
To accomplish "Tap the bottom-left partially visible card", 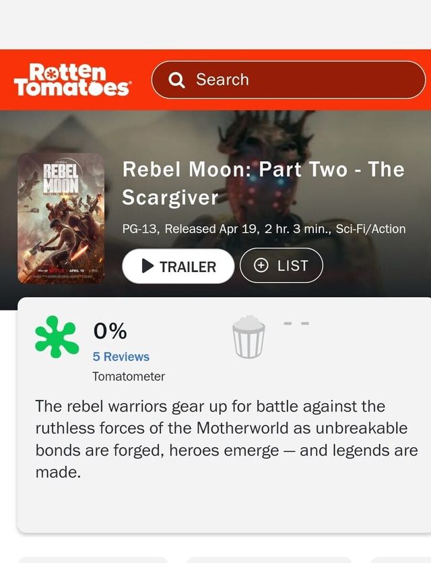I will coord(92,560).
